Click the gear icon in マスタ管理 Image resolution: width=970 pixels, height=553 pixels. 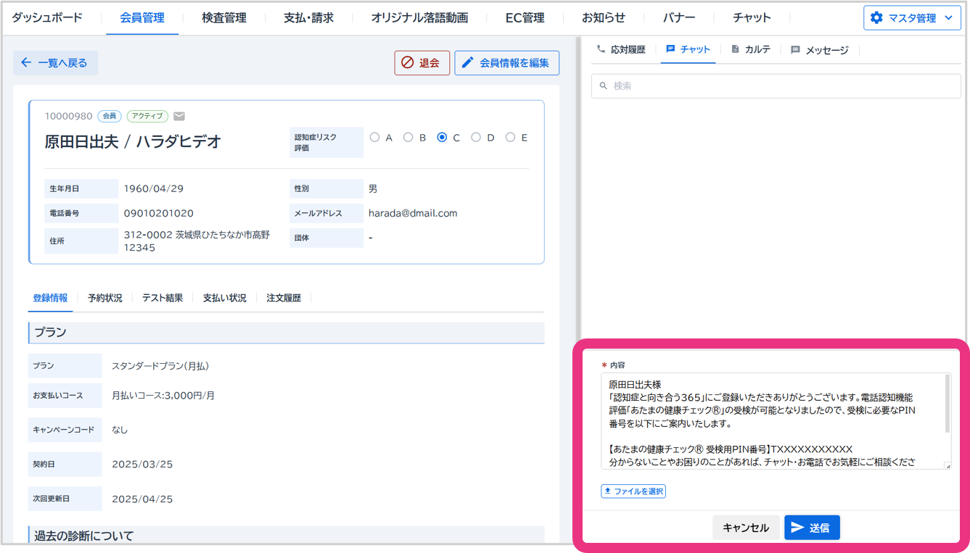click(876, 18)
